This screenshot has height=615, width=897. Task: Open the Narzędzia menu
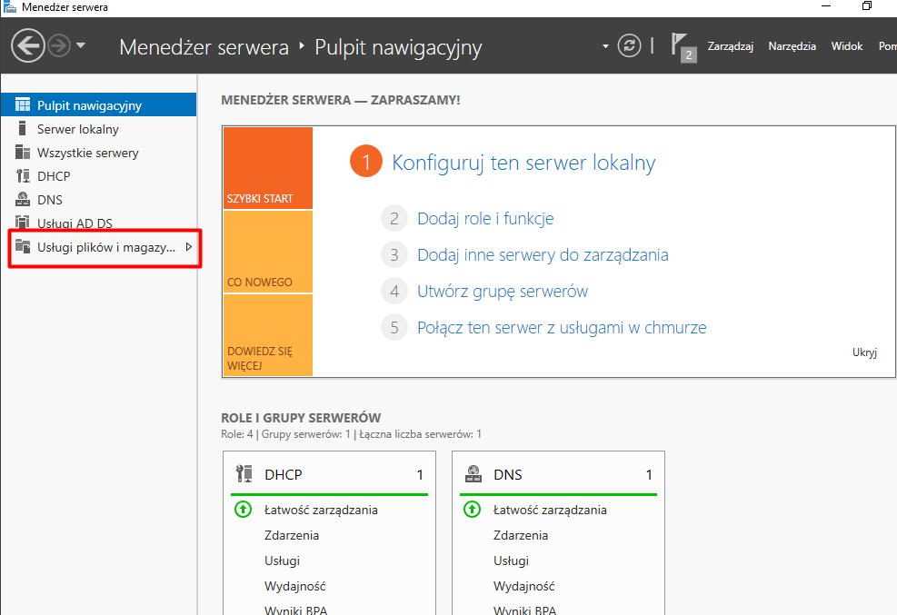coord(792,46)
